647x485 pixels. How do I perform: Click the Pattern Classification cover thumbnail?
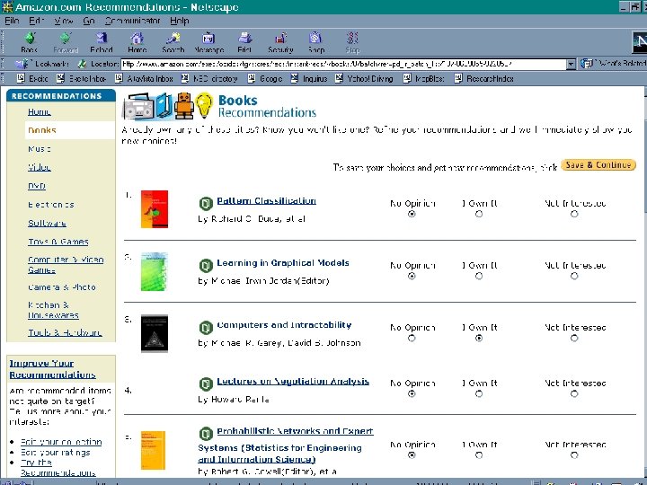[x=155, y=209]
